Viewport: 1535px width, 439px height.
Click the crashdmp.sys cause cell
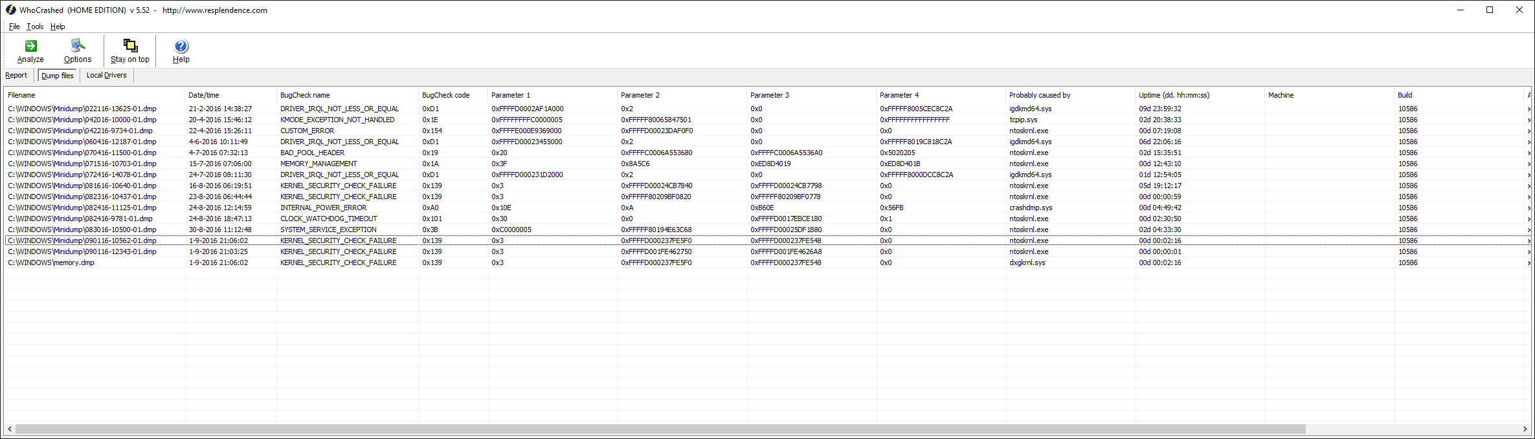click(x=1031, y=208)
